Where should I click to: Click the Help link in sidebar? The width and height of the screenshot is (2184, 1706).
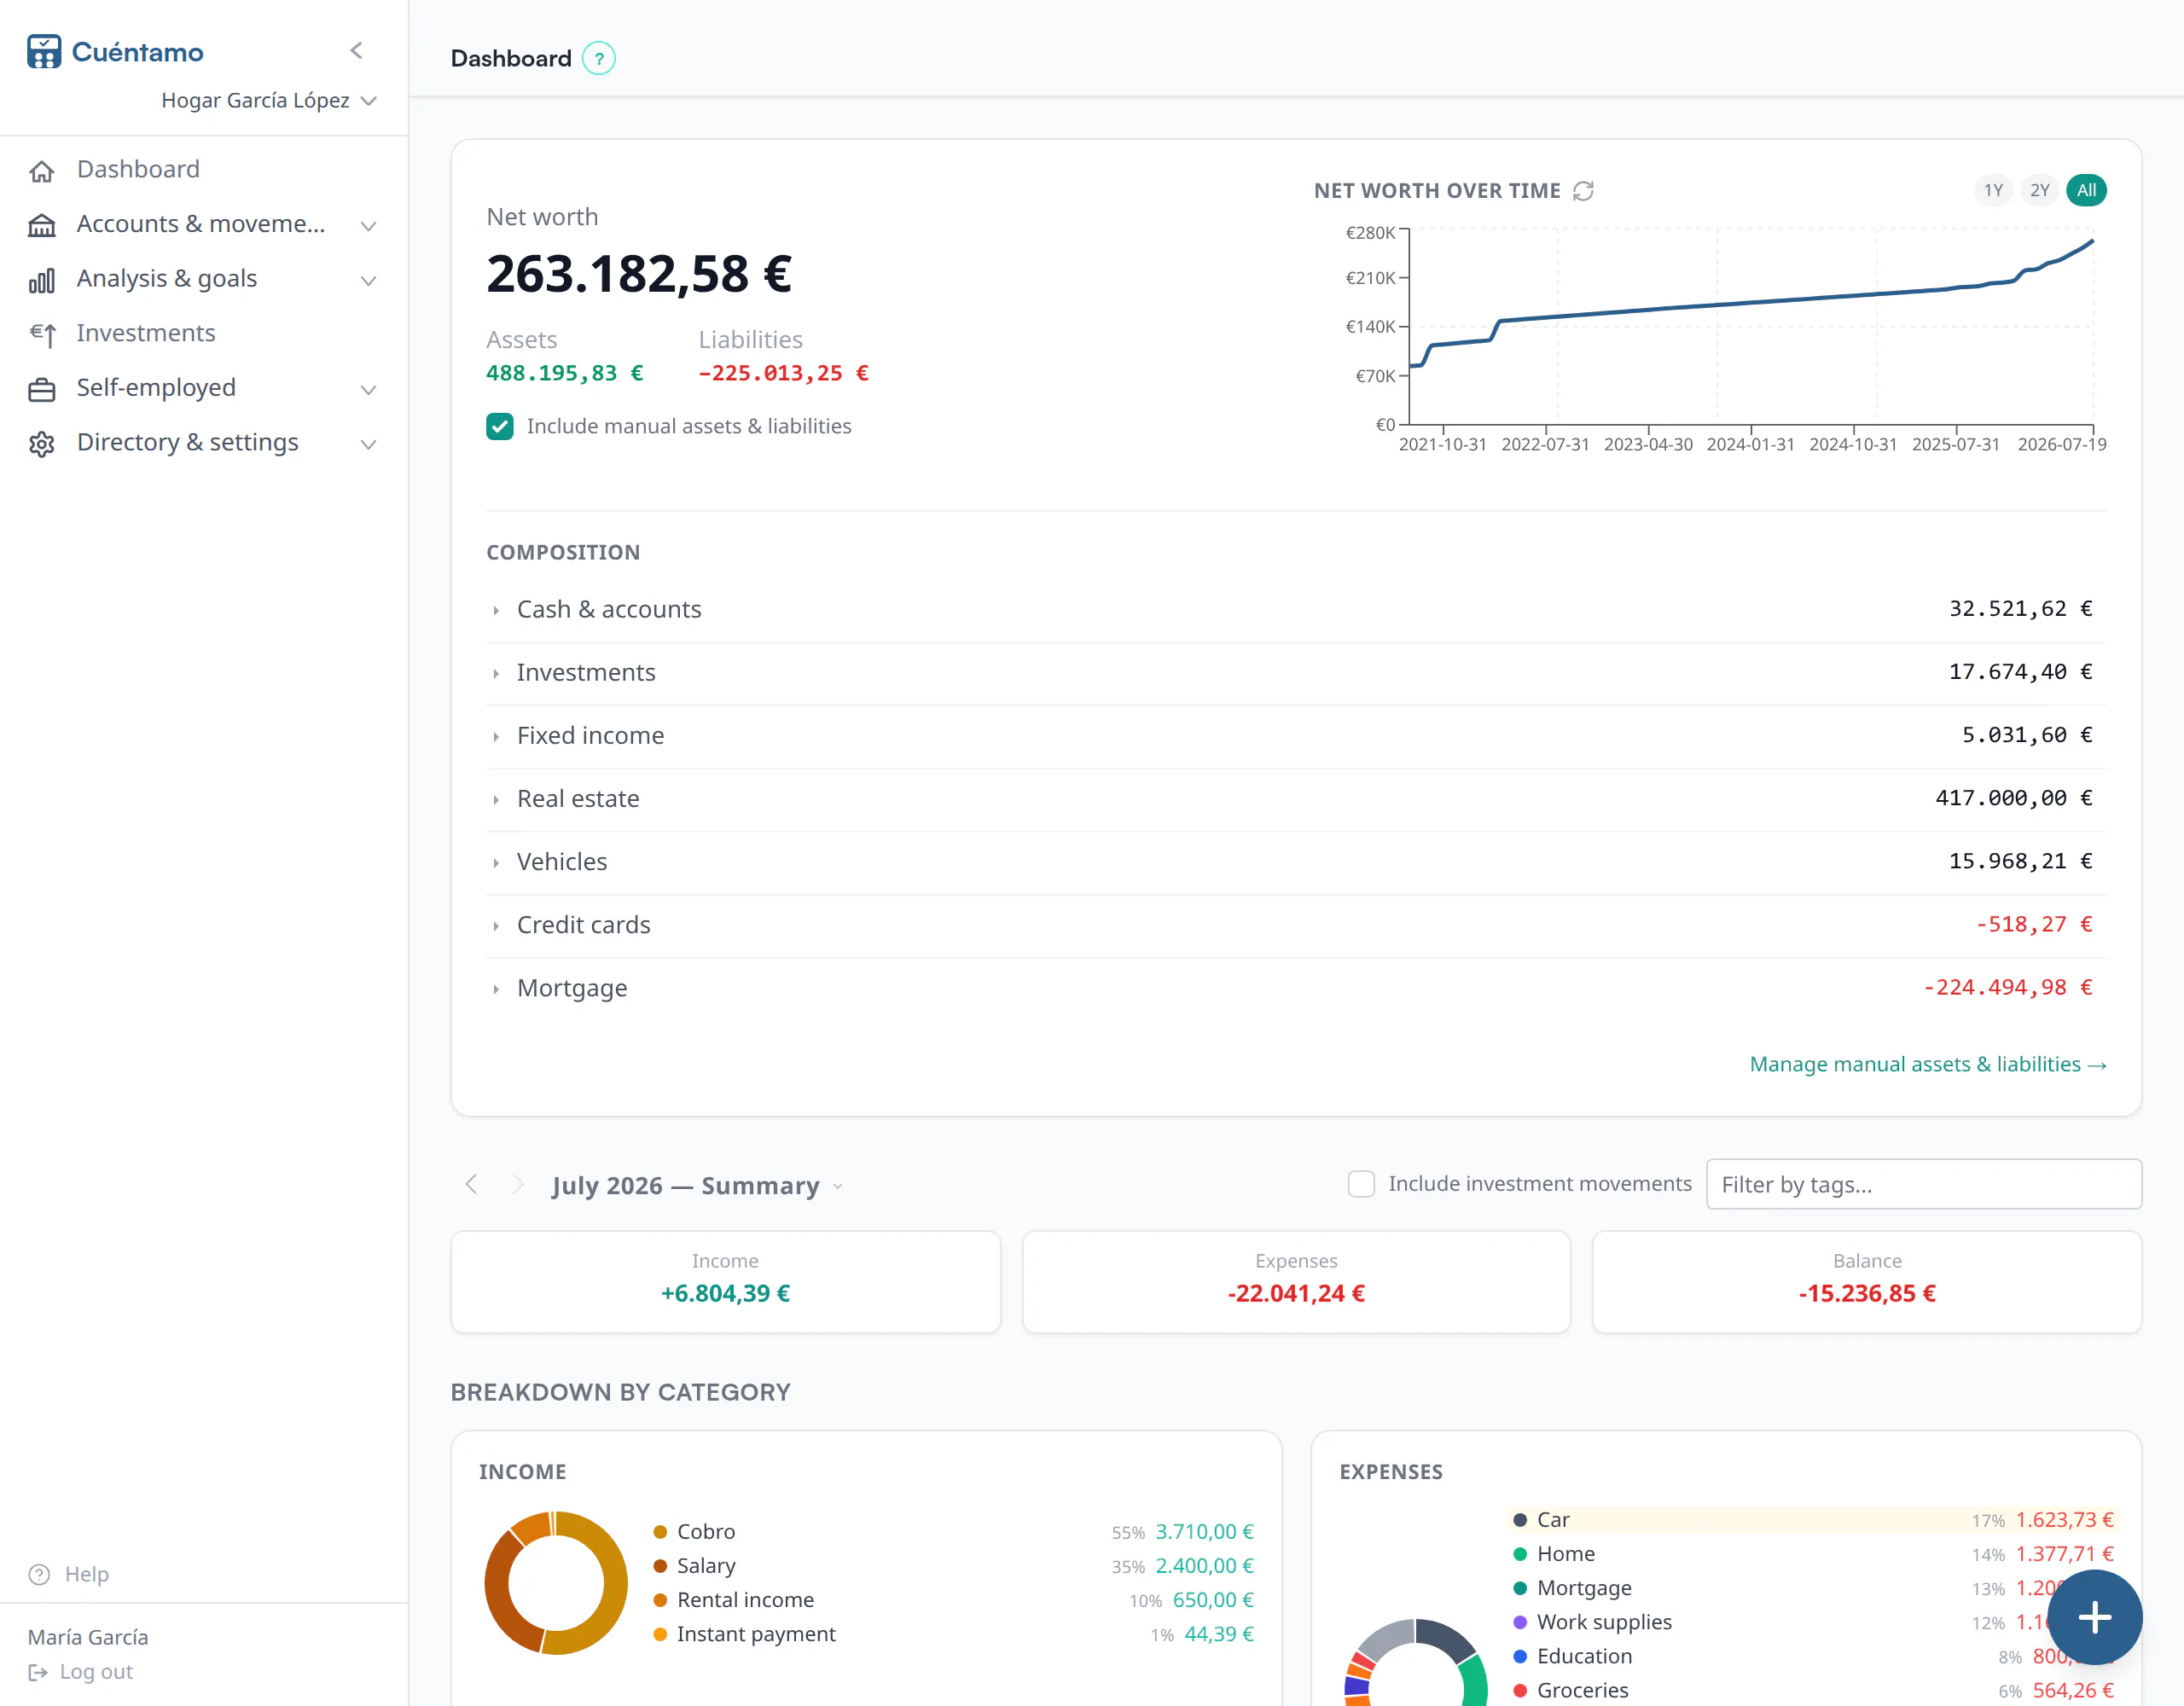tap(87, 1574)
